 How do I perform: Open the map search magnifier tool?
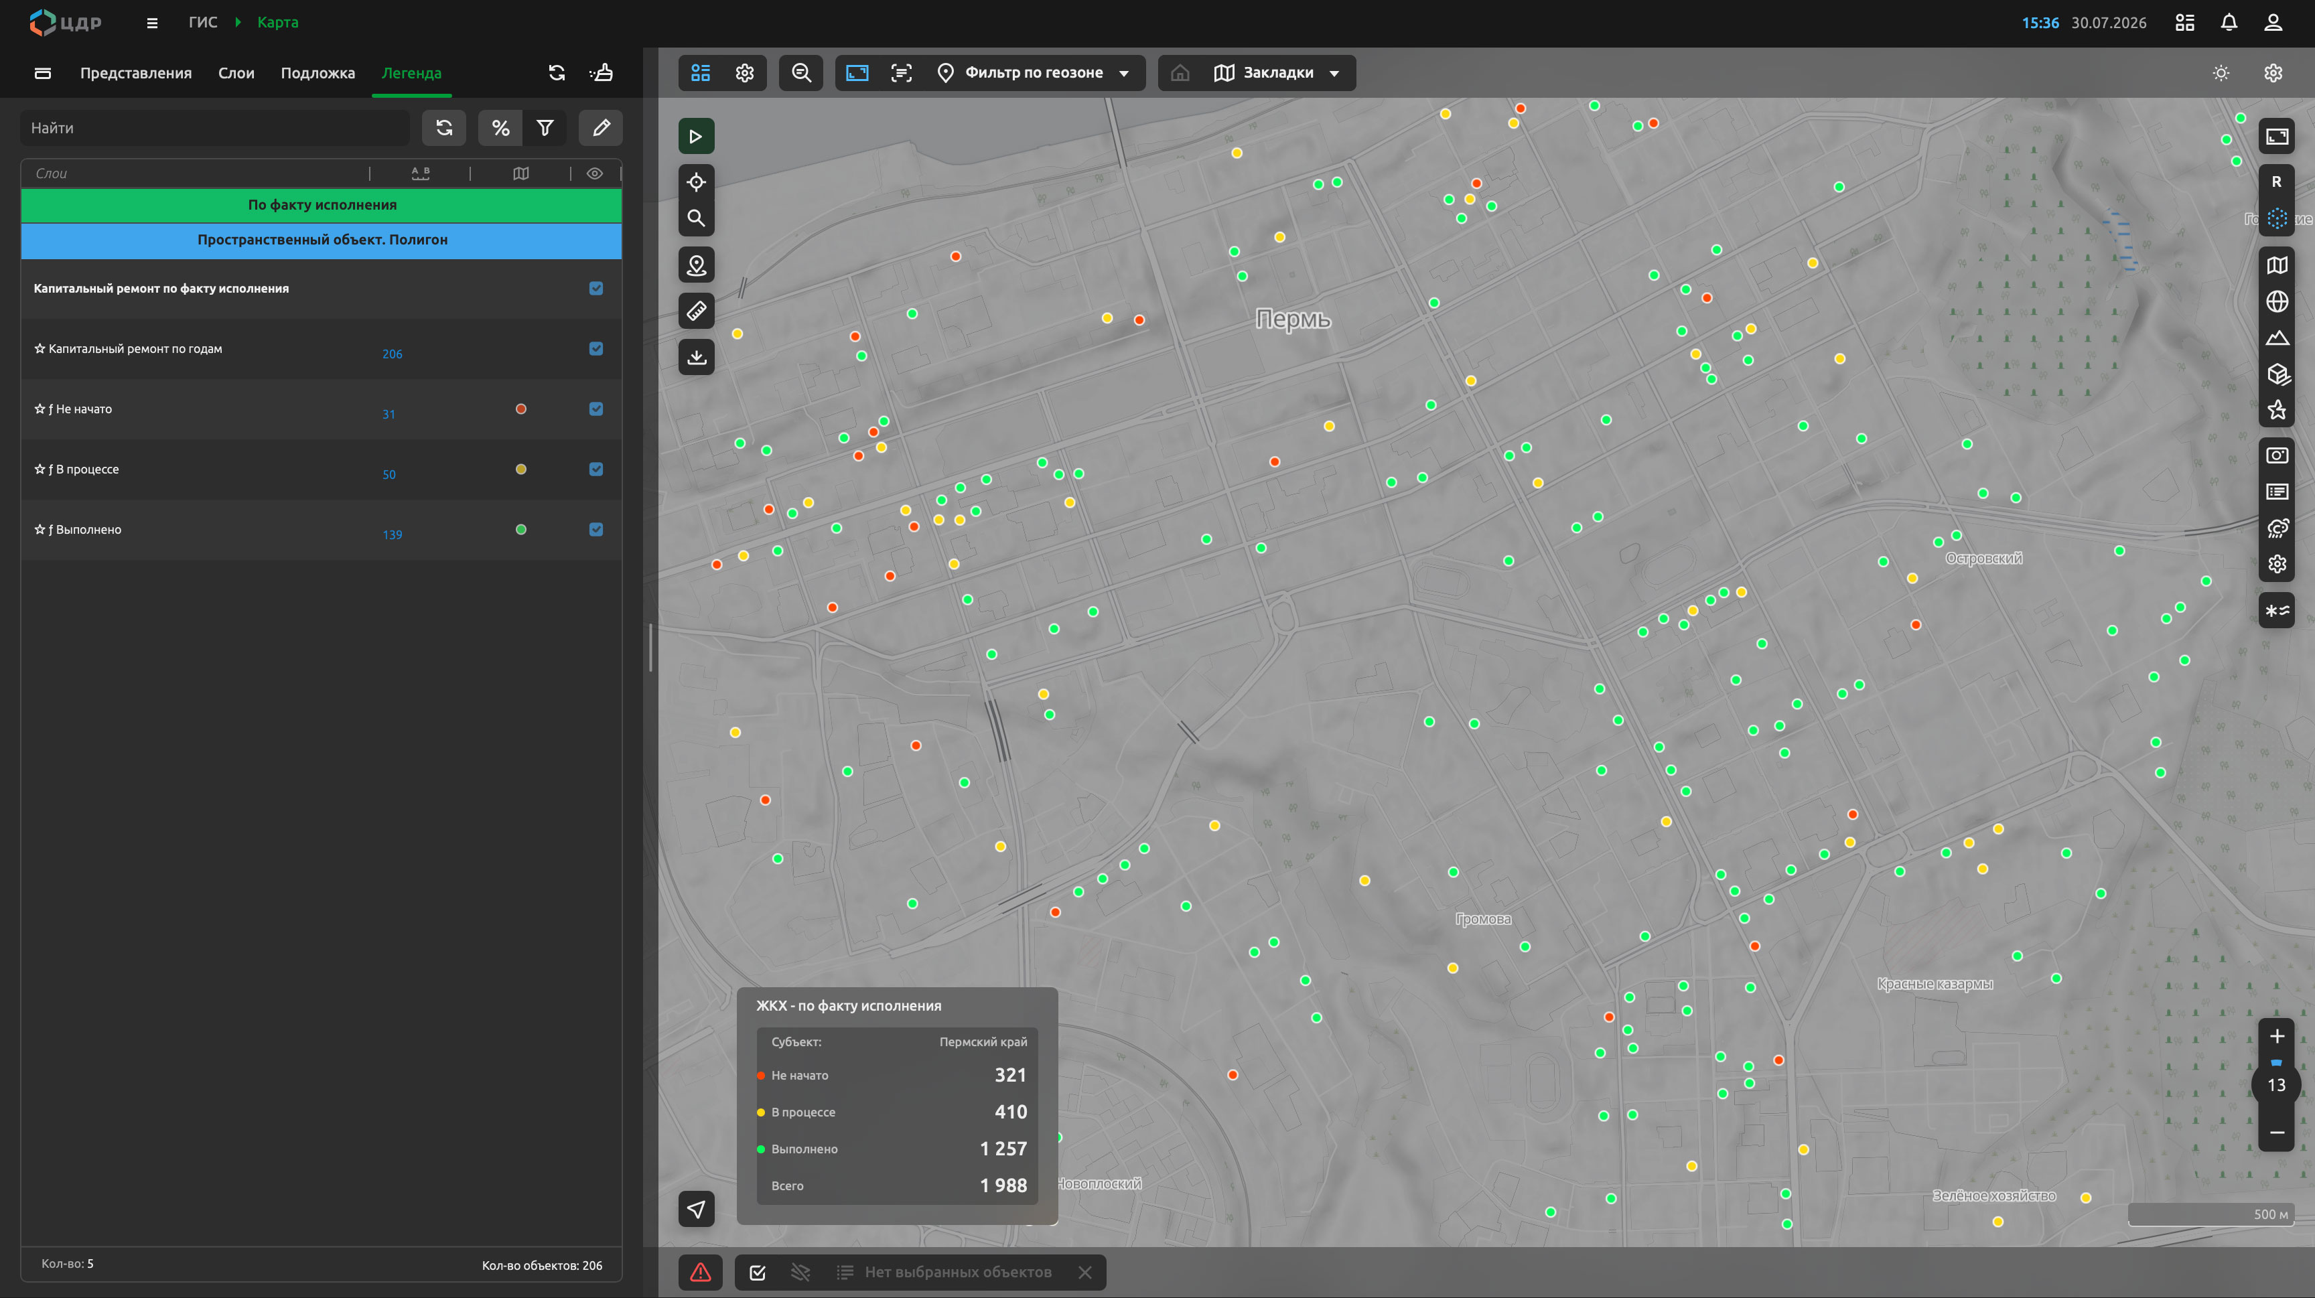tap(695, 218)
